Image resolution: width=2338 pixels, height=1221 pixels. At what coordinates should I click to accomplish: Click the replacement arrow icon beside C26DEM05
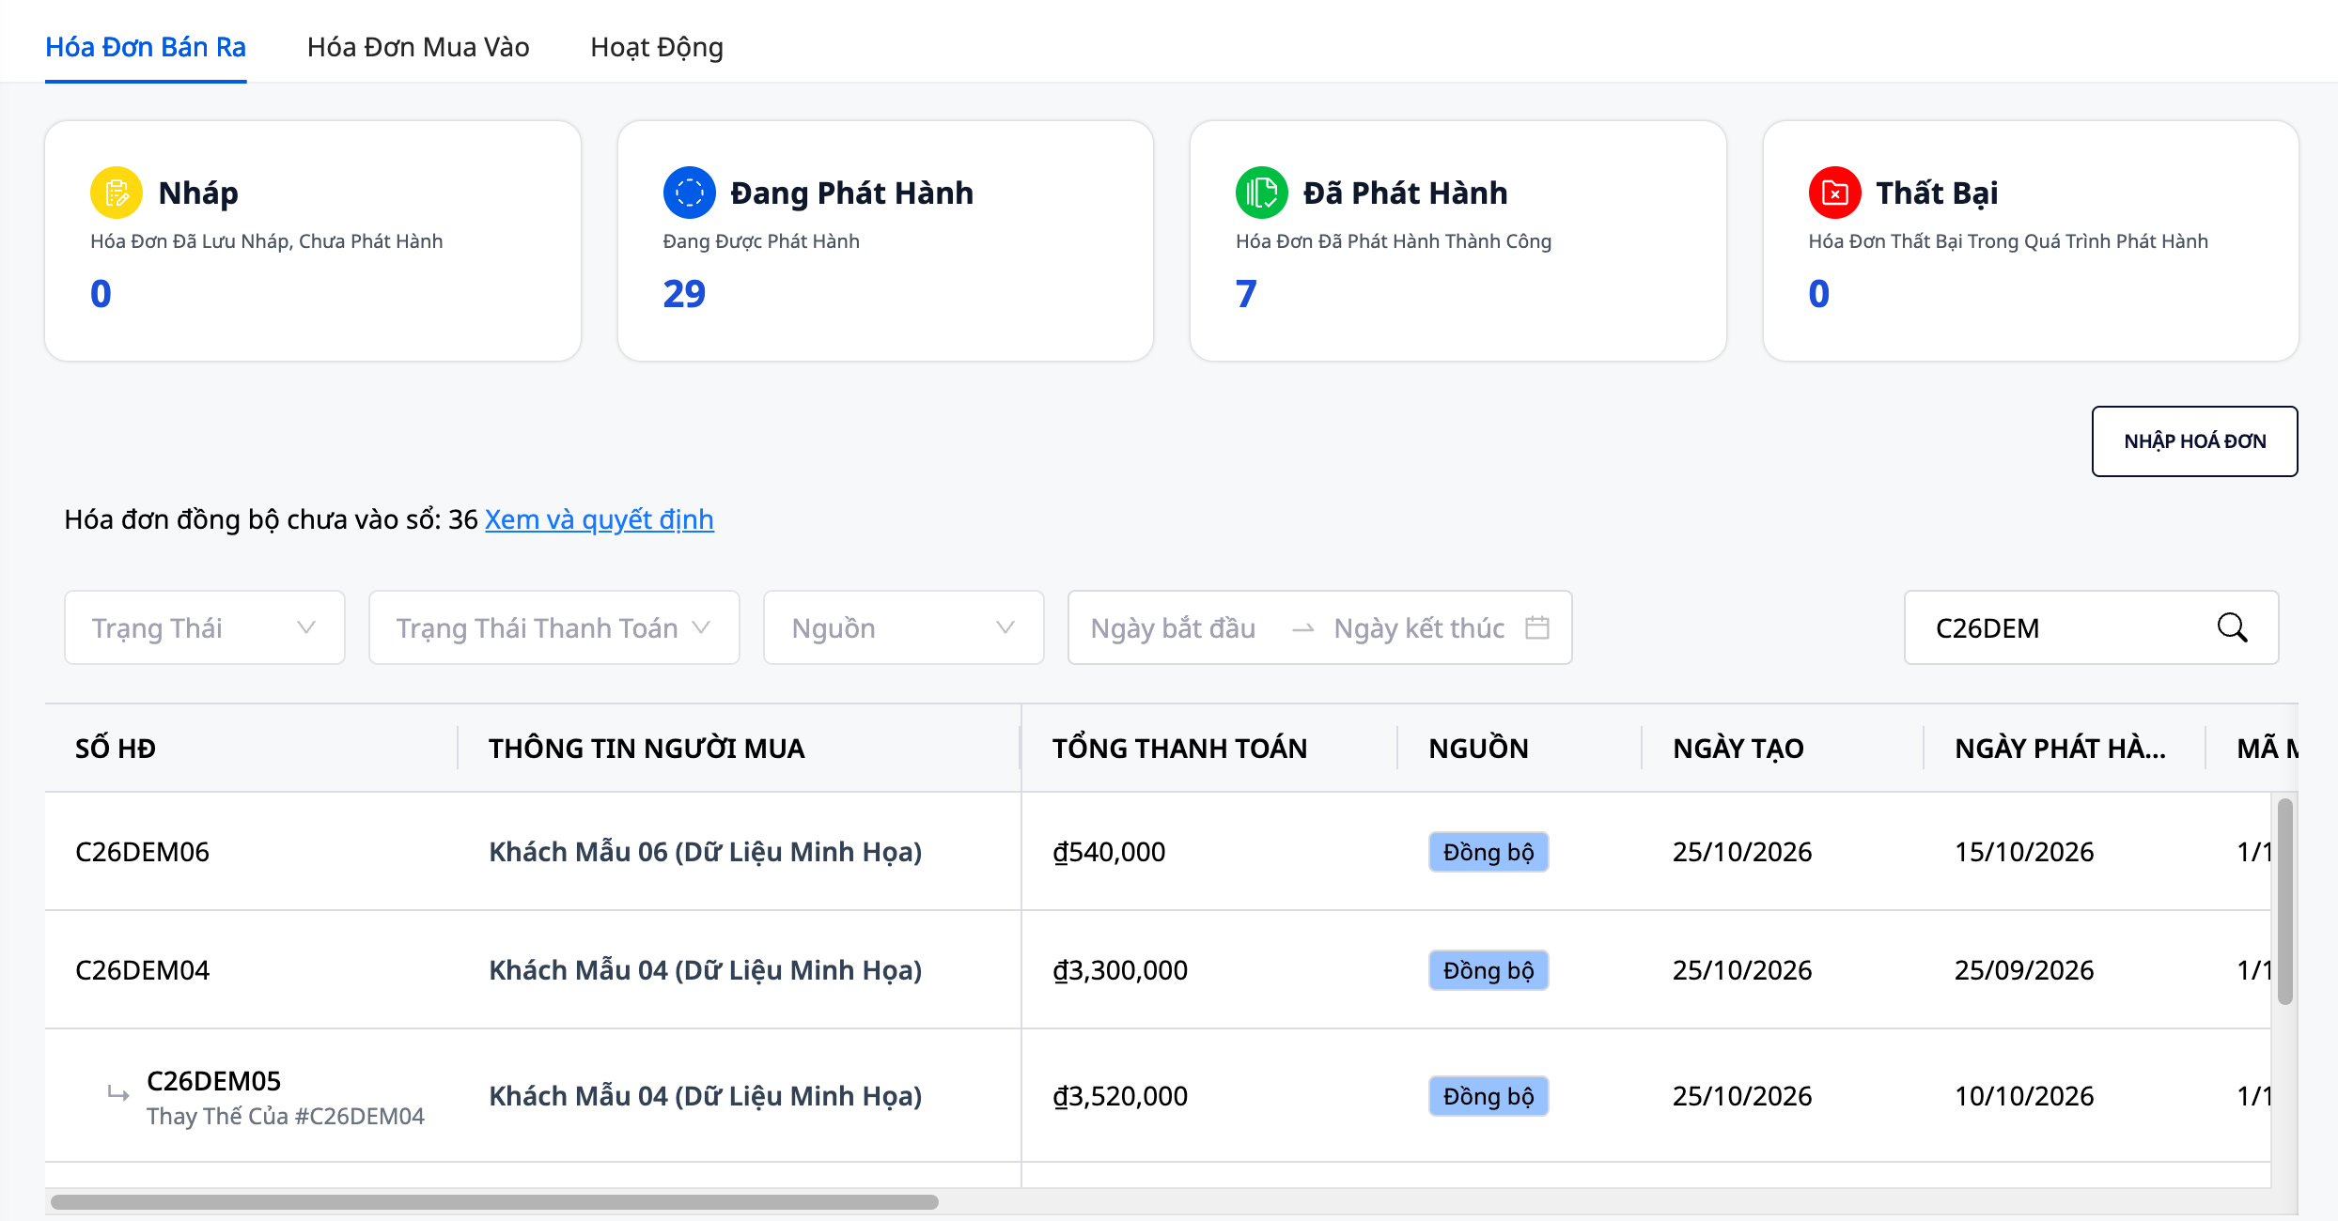118,1093
